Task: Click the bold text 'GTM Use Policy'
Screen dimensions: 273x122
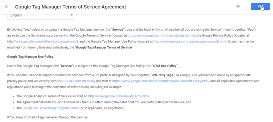Action: (165, 66)
